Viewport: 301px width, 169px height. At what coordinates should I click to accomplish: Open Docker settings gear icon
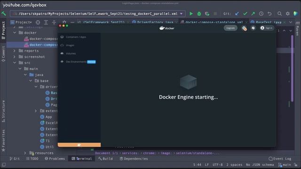click(244, 28)
